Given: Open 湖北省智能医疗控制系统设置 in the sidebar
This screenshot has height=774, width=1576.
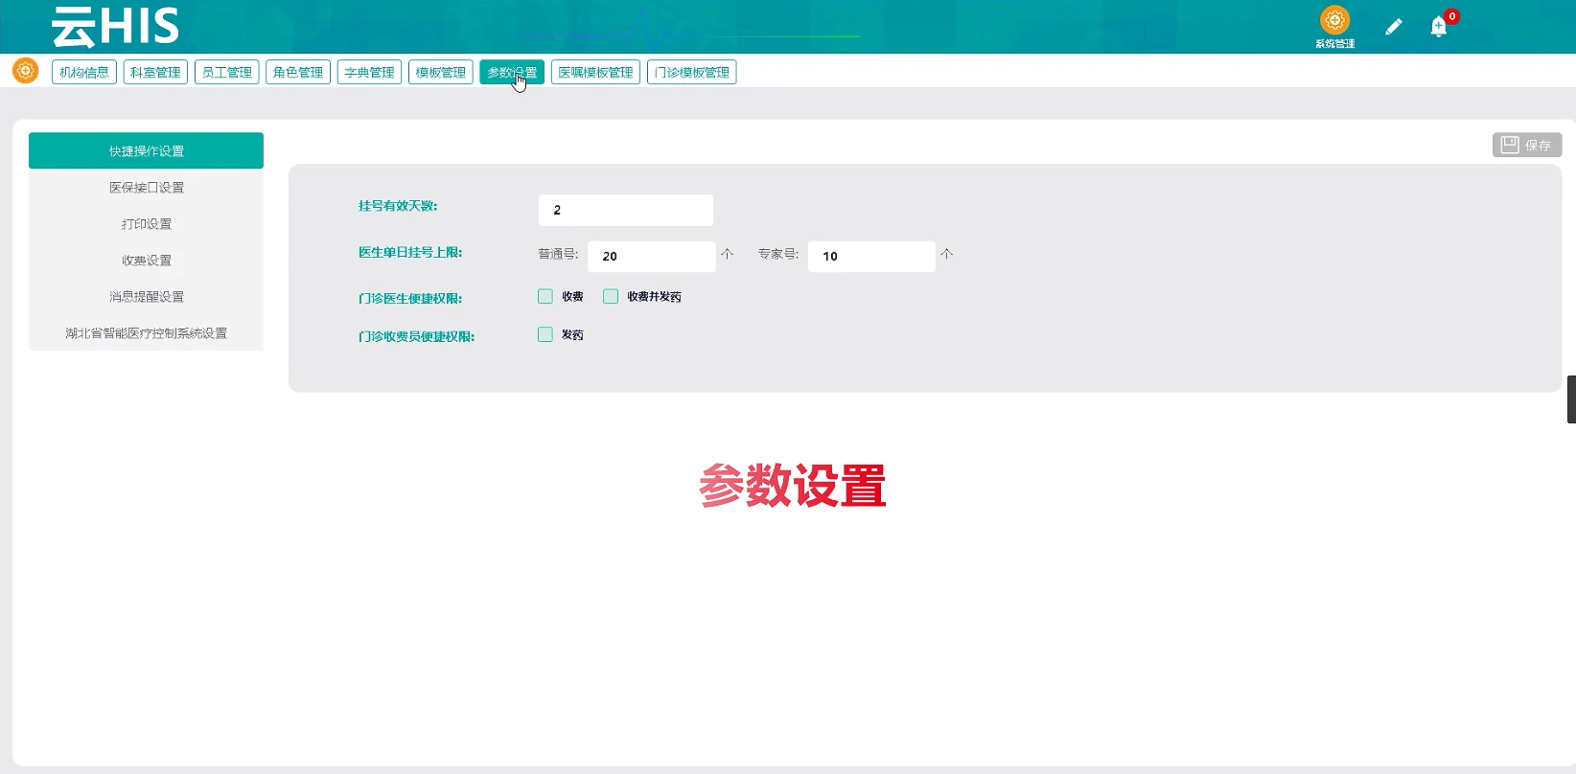Looking at the screenshot, I should pos(146,332).
